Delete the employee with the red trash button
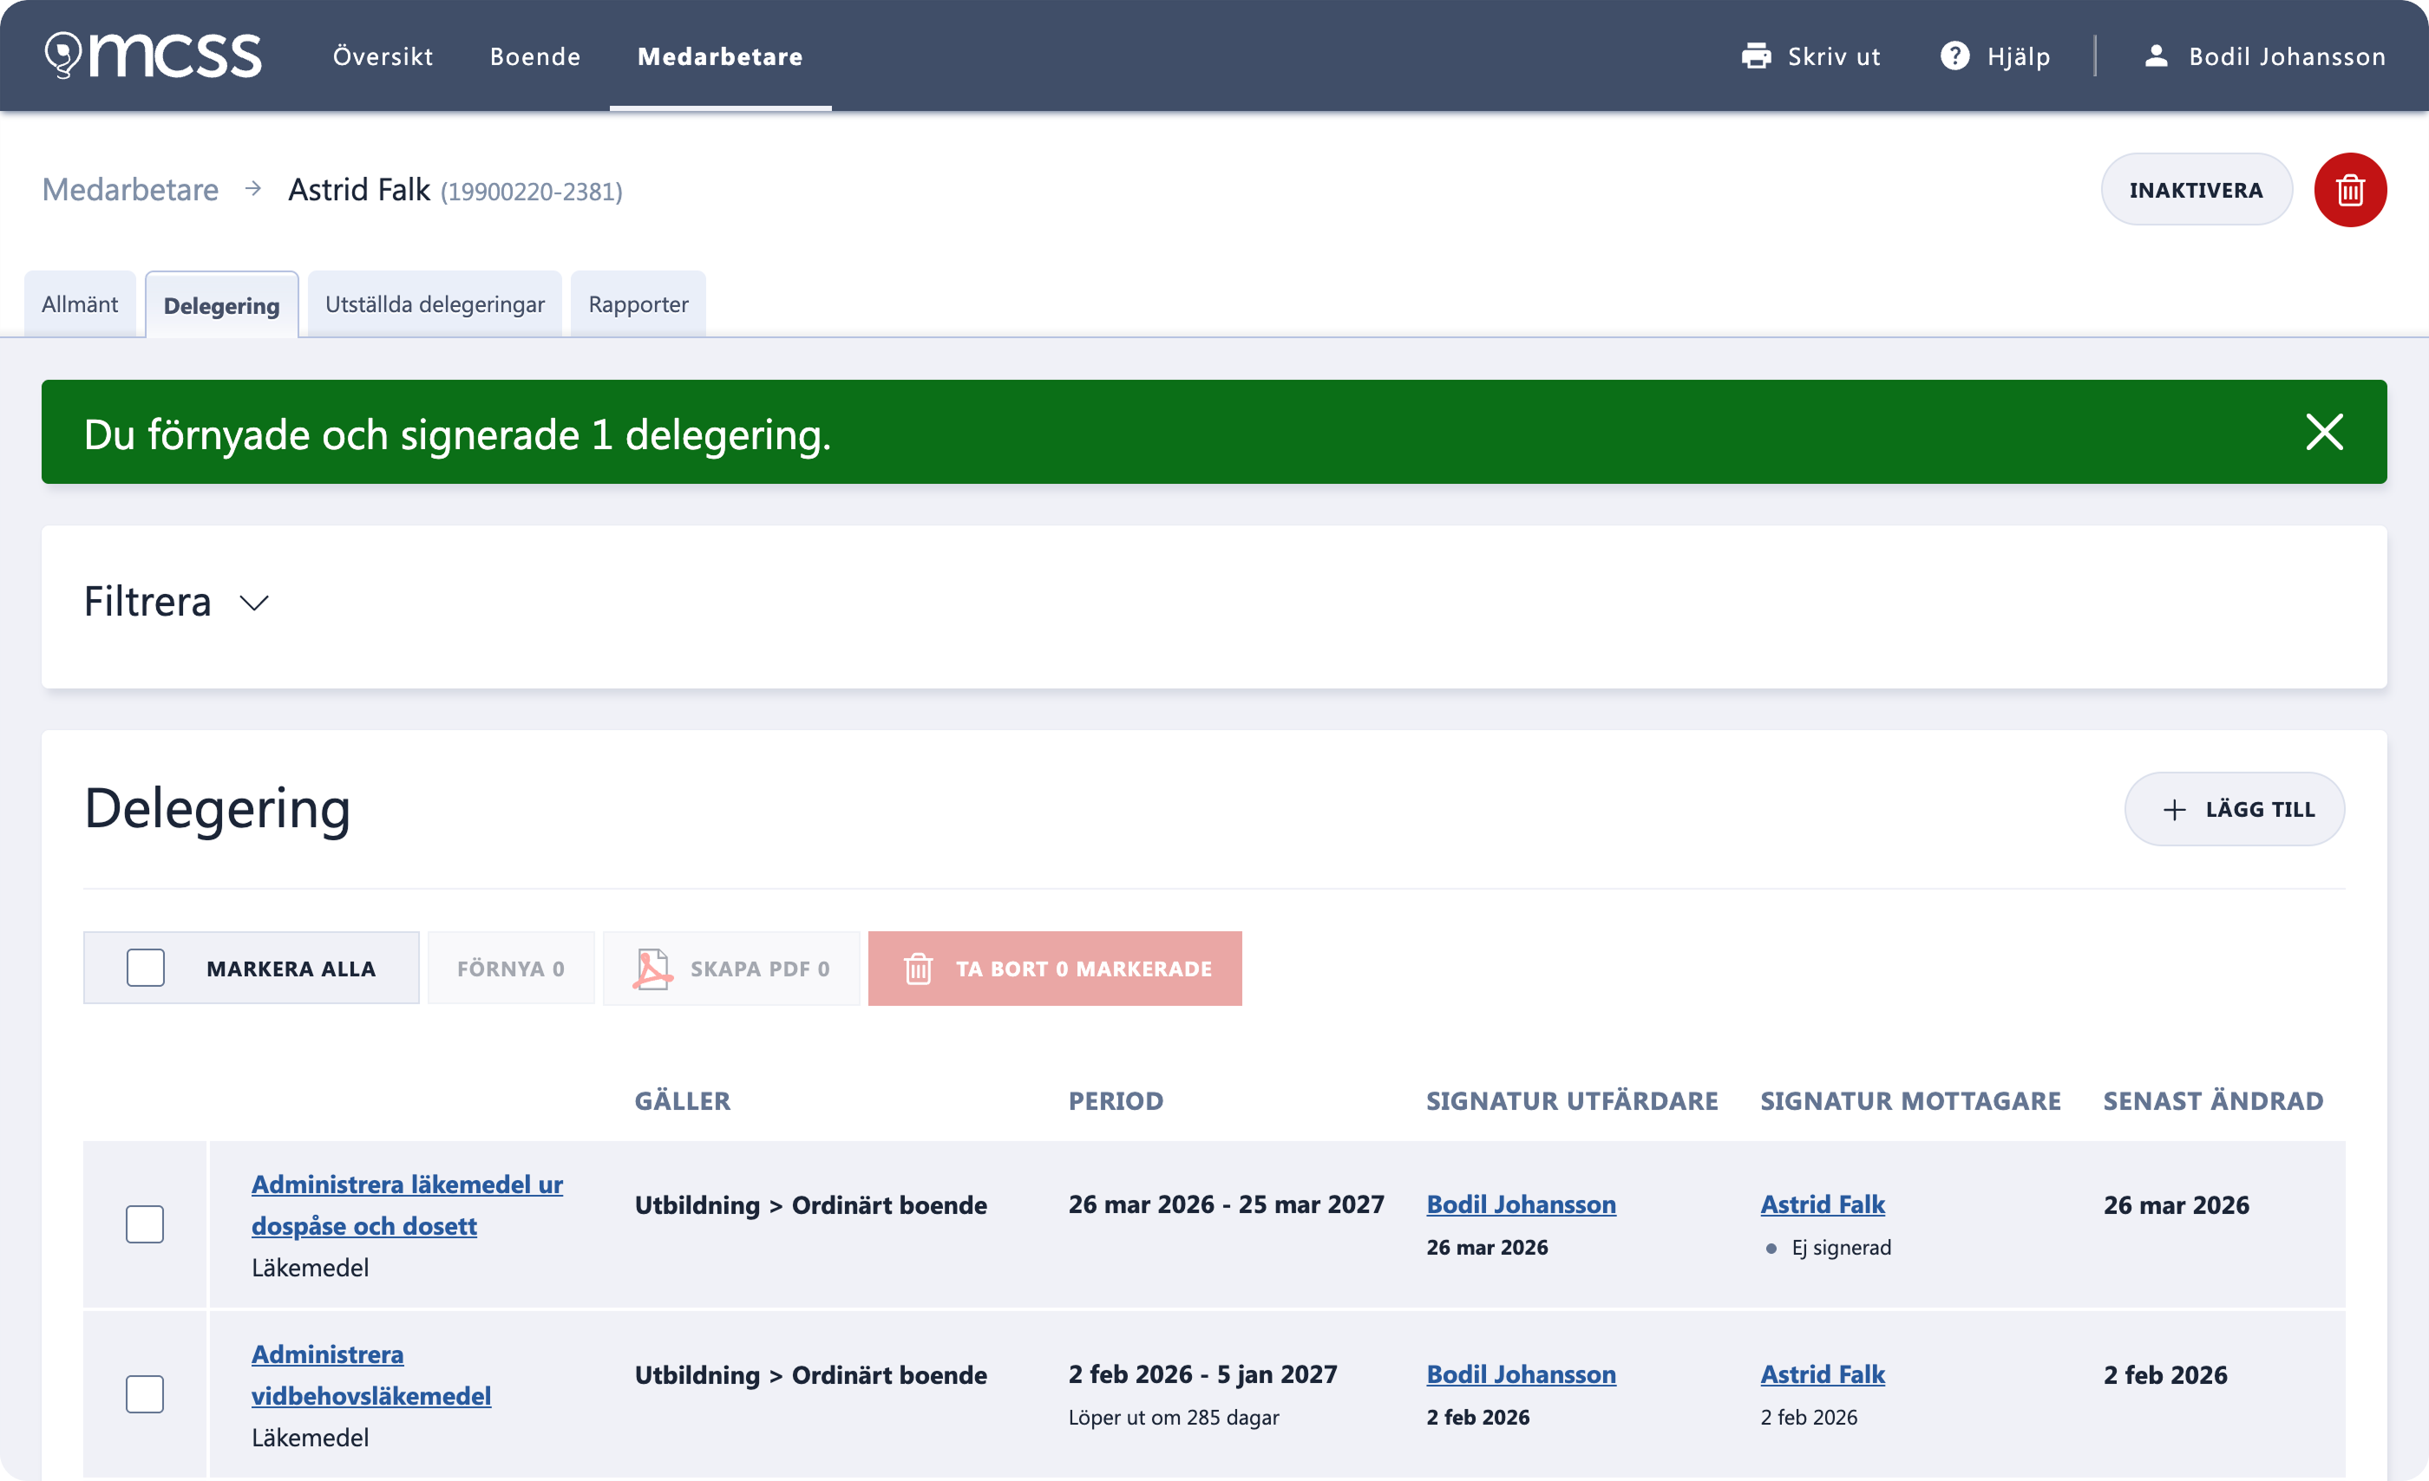This screenshot has height=1481, width=2429. tap(2349, 190)
